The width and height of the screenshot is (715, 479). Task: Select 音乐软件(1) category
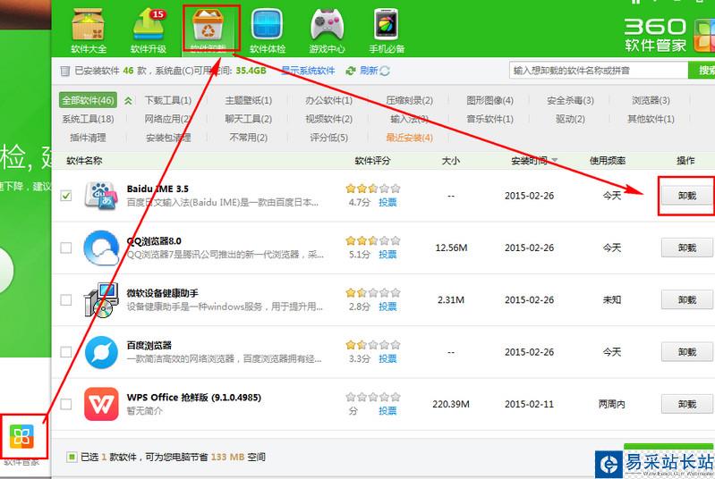tap(489, 119)
